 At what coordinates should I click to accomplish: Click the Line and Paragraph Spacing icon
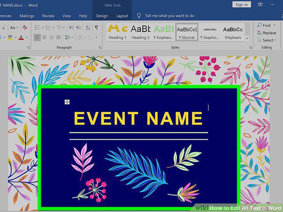67,38
